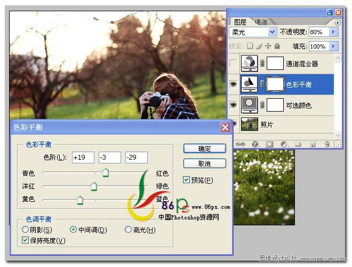Open the 柔光 blend mode dropdown
Viewport: 352px width, 267px height.
click(272, 32)
